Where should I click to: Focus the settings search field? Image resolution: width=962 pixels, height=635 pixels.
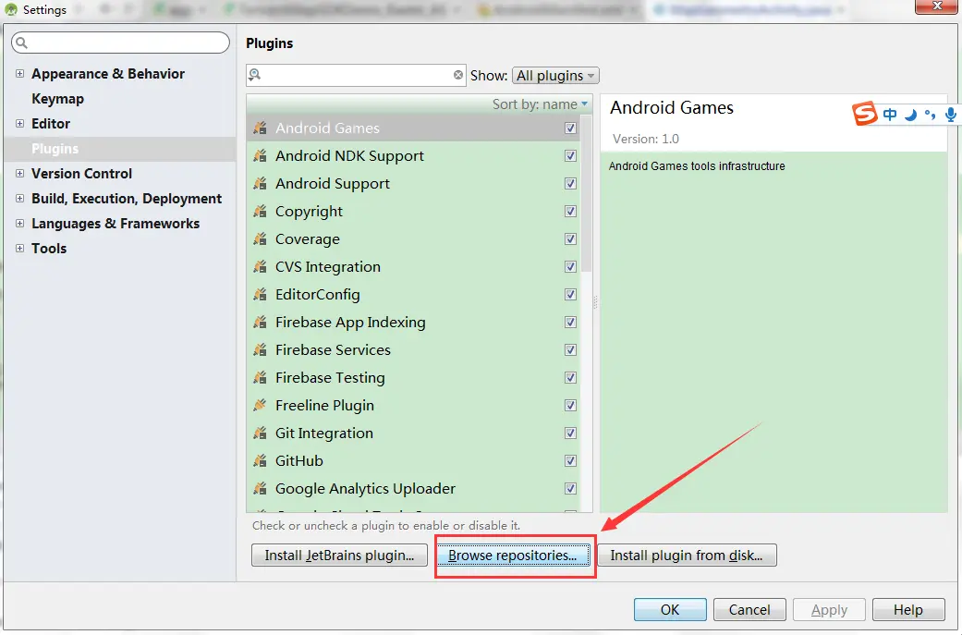tap(120, 43)
